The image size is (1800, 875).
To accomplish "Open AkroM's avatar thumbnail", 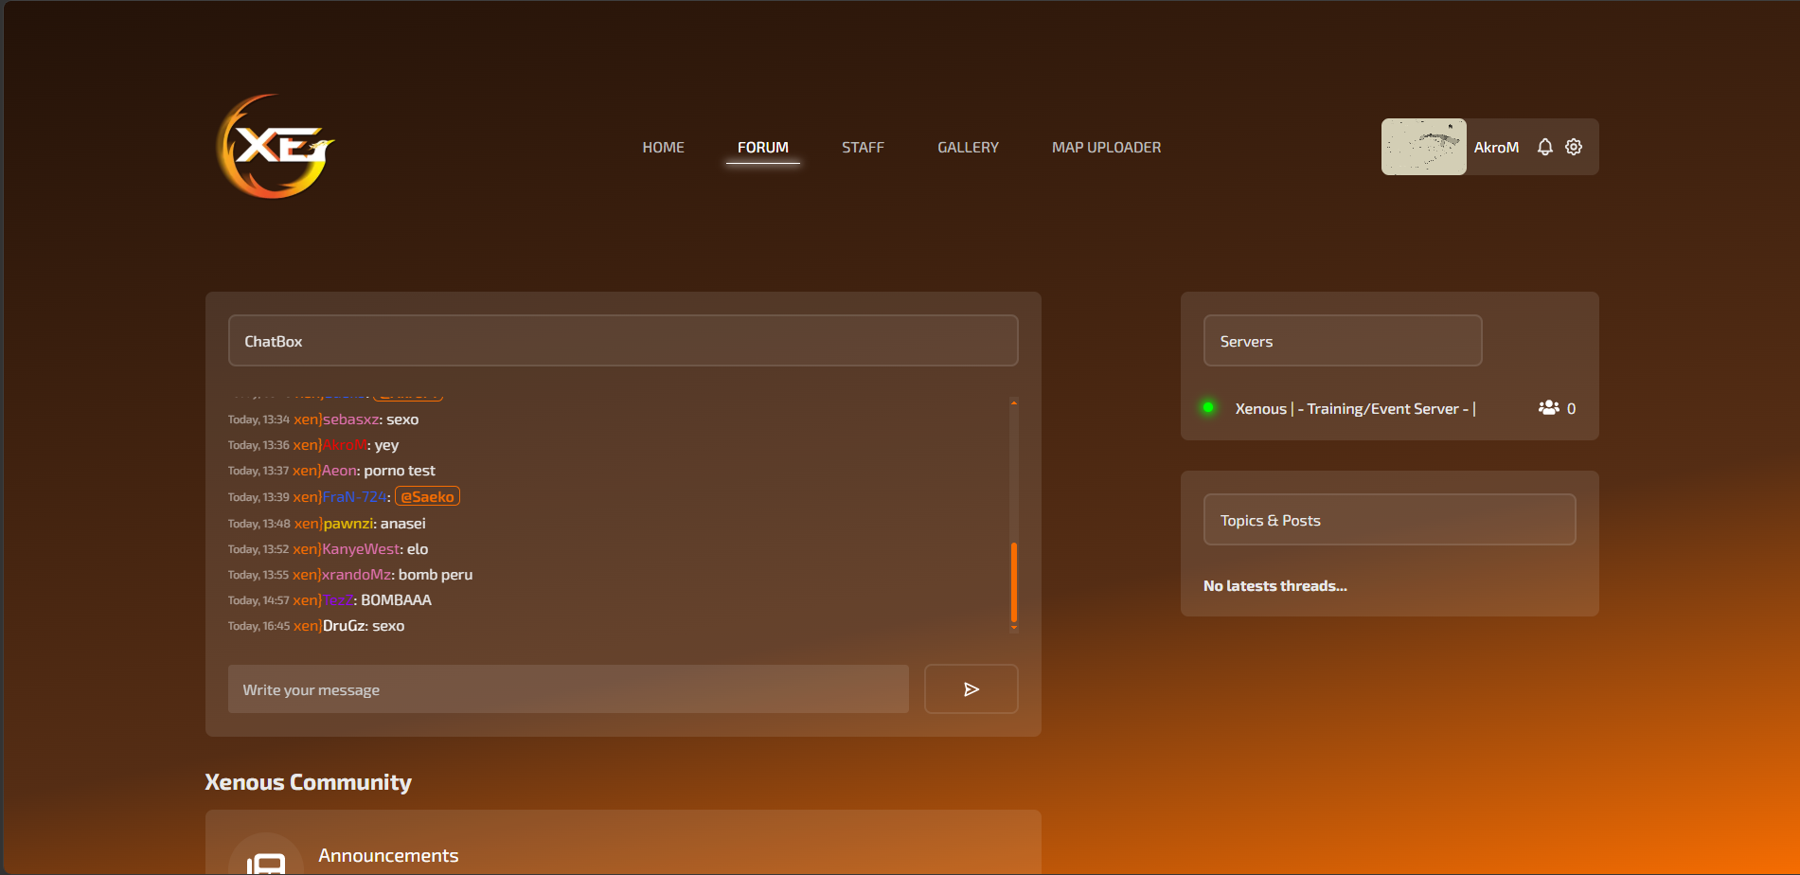I will (x=1423, y=147).
